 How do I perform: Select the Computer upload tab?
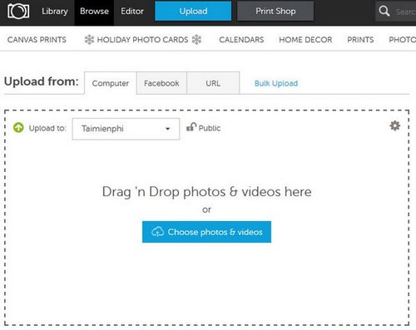[111, 83]
